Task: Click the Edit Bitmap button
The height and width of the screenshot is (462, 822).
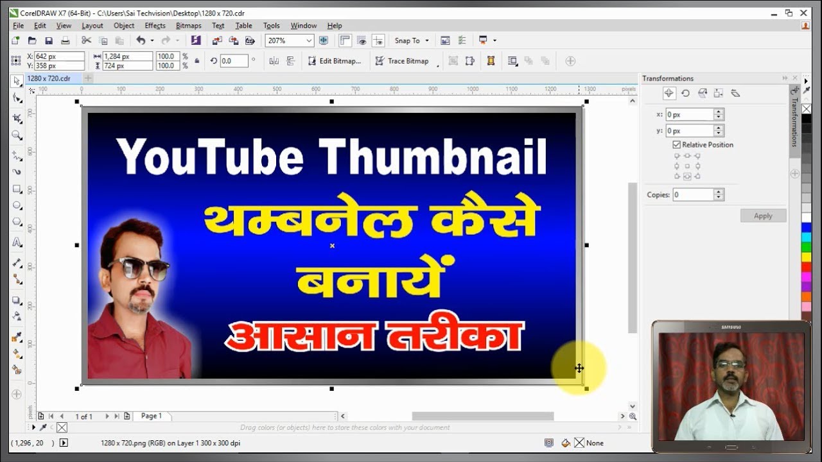Action: pos(335,61)
